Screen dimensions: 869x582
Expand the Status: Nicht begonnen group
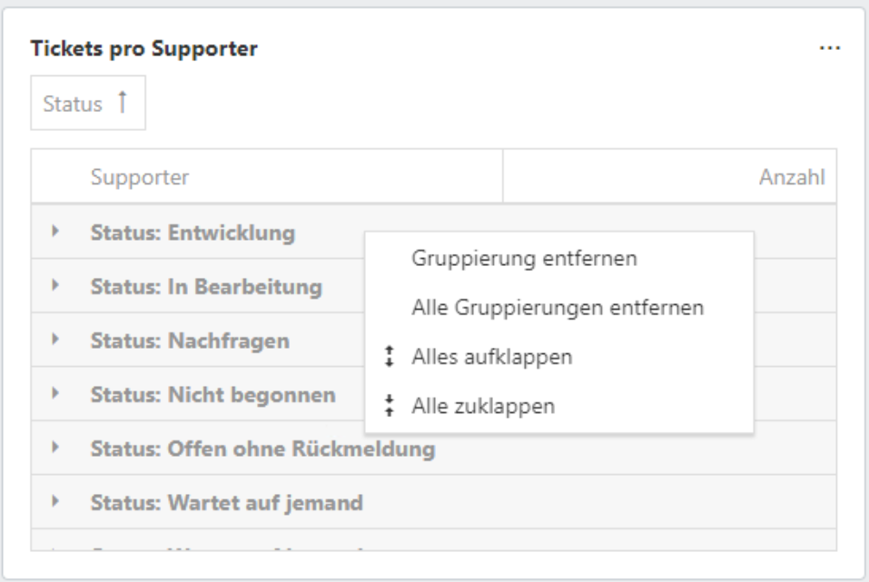pos(55,395)
